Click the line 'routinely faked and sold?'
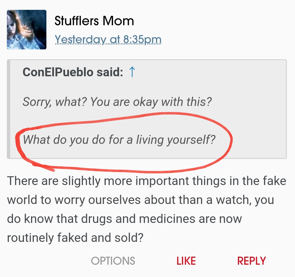The height and width of the screenshot is (277, 295). click(75, 238)
